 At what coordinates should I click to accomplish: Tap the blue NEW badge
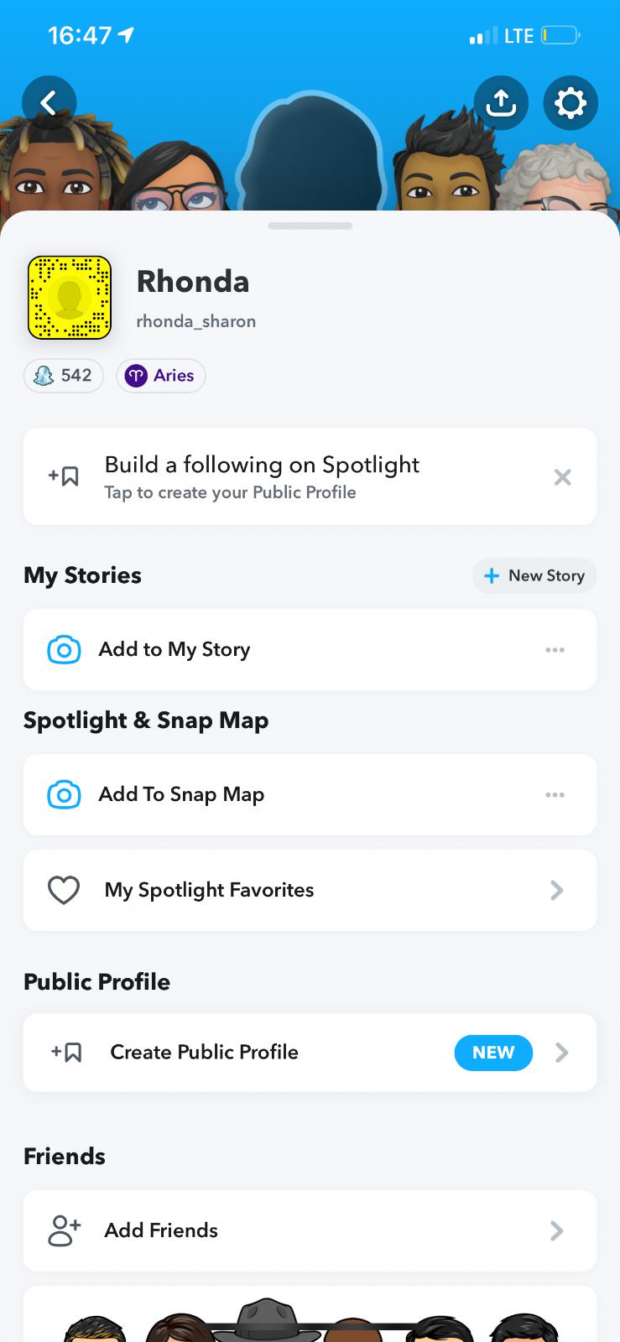(493, 1053)
